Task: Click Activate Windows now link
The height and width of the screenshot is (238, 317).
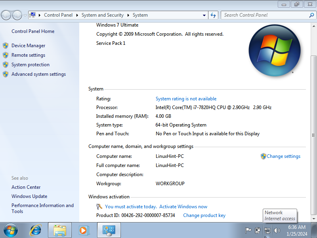Action: click(x=183, y=207)
